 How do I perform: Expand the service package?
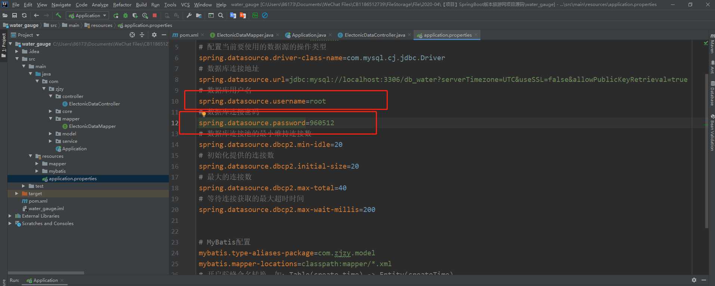click(50, 141)
